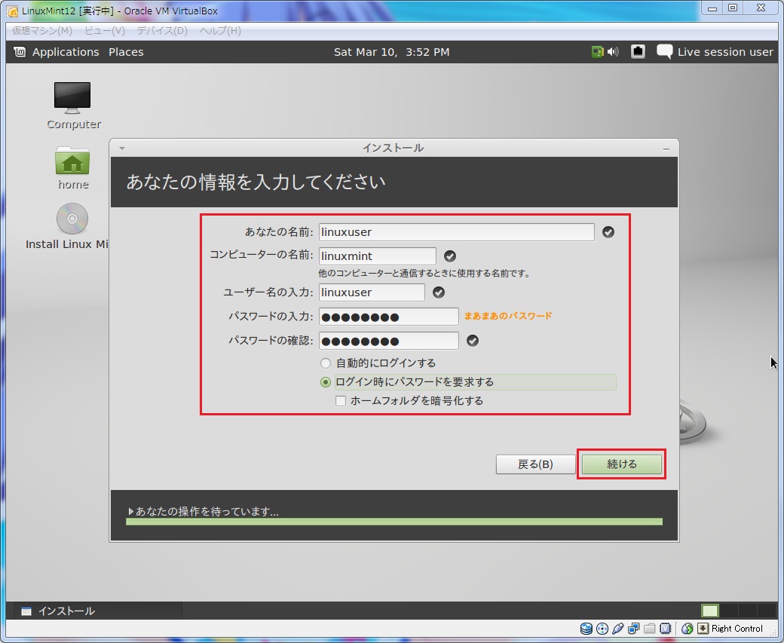Open the インストール window menu arrow
This screenshot has width=784, height=643.
coord(122,148)
